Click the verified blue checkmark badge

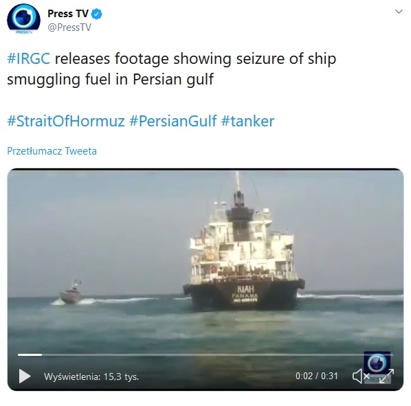pyautogui.click(x=96, y=14)
